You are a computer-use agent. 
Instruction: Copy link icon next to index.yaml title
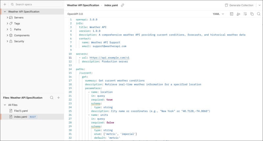122,5
